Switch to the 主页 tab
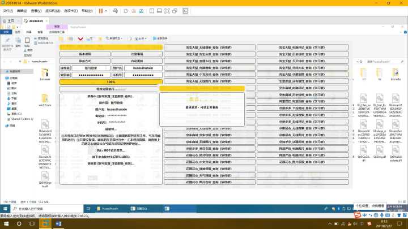Image resolution: width=408 pixels, height=229 pixels. (x=11, y=20)
